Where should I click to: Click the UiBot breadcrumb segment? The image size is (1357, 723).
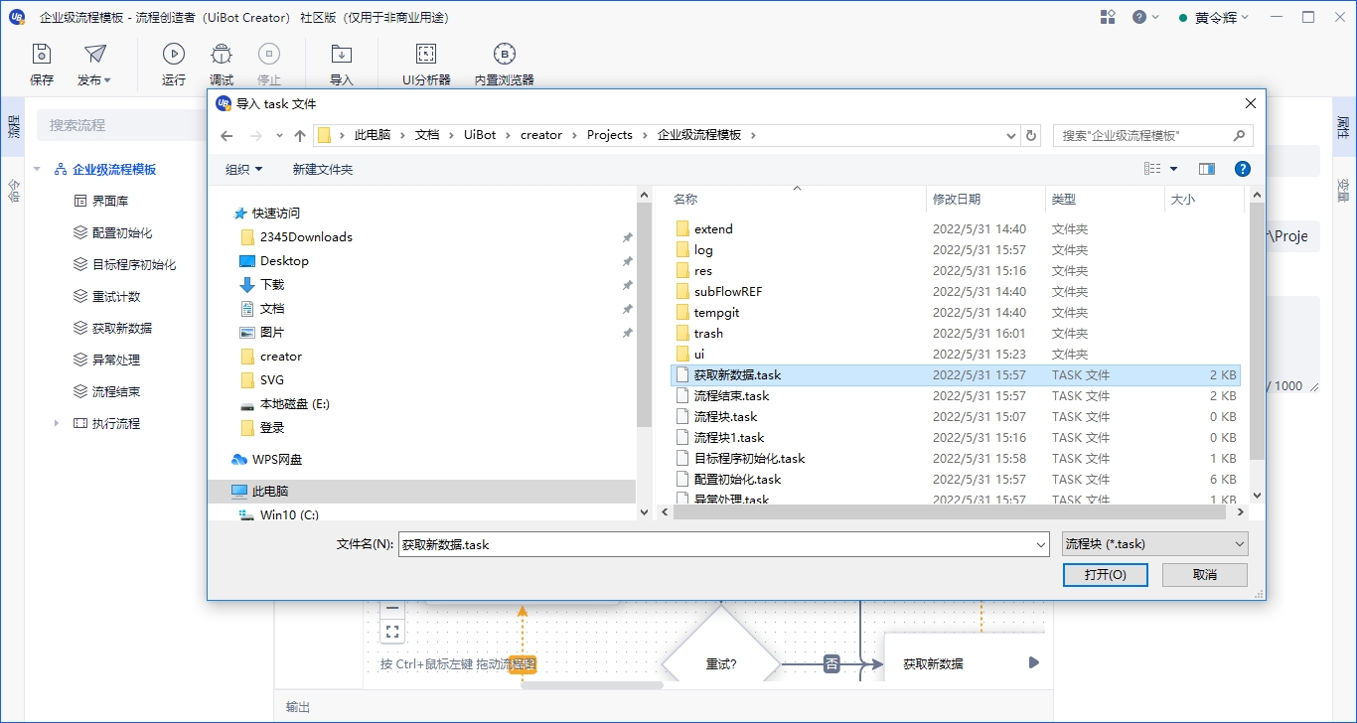[x=480, y=135]
